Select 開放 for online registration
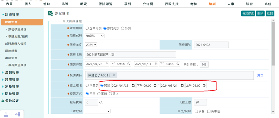The height and width of the screenshot is (118, 279). click(102, 85)
